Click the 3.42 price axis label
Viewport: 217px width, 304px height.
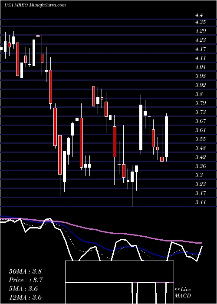click(x=201, y=157)
